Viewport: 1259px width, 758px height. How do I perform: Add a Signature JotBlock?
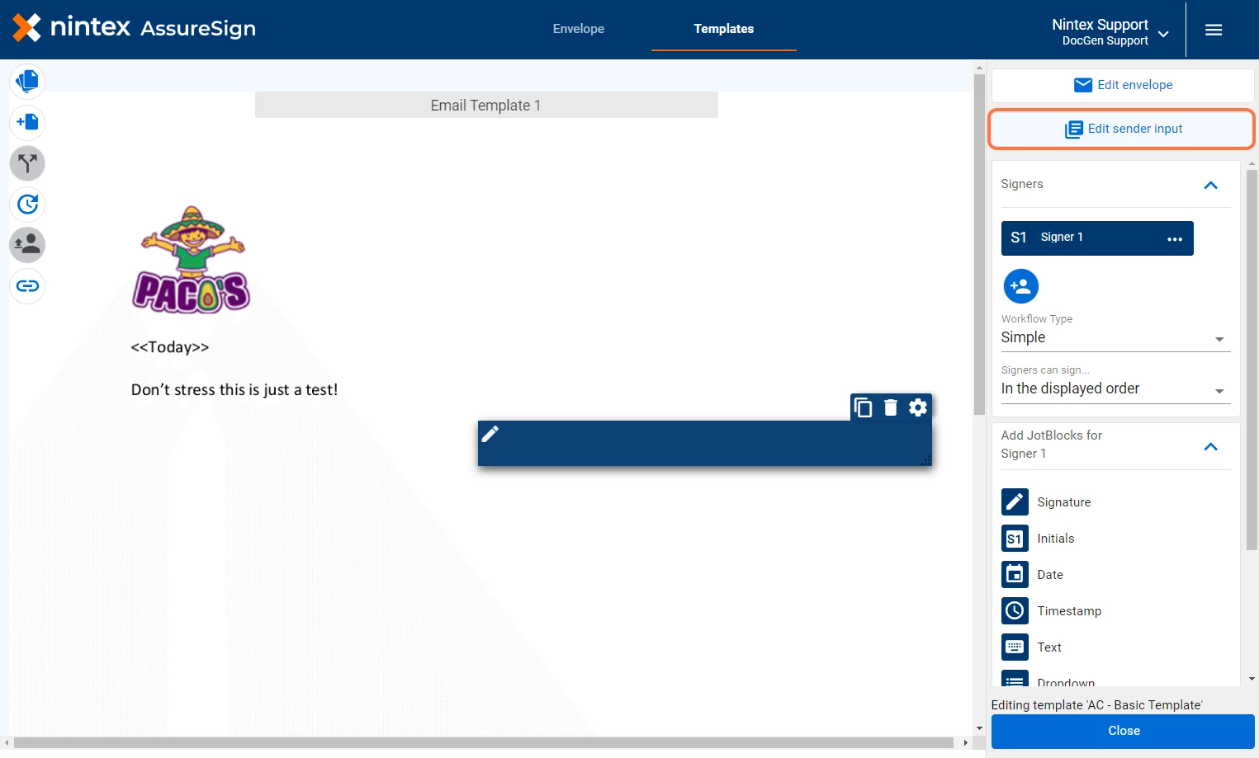pyautogui.click(x=1047, y=501)
